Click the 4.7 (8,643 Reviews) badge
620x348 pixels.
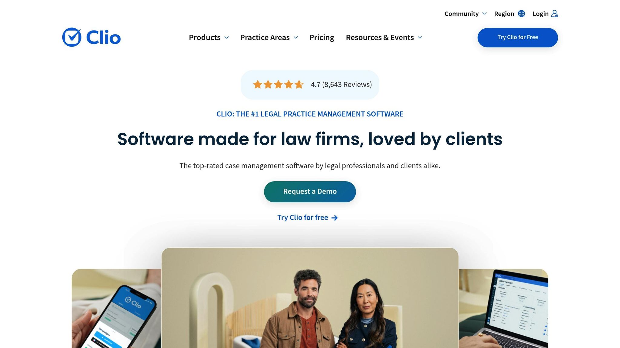(310, 85)
